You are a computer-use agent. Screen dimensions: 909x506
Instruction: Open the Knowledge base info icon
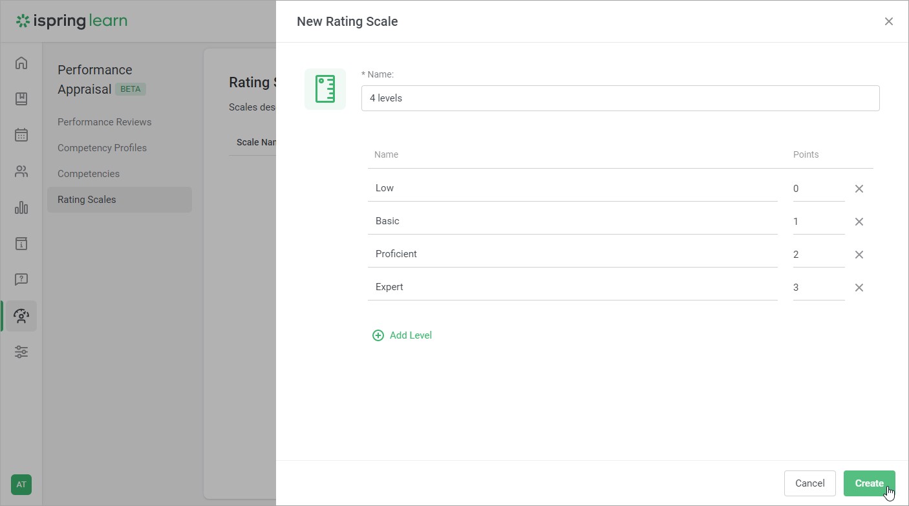[x=21, y=244]
